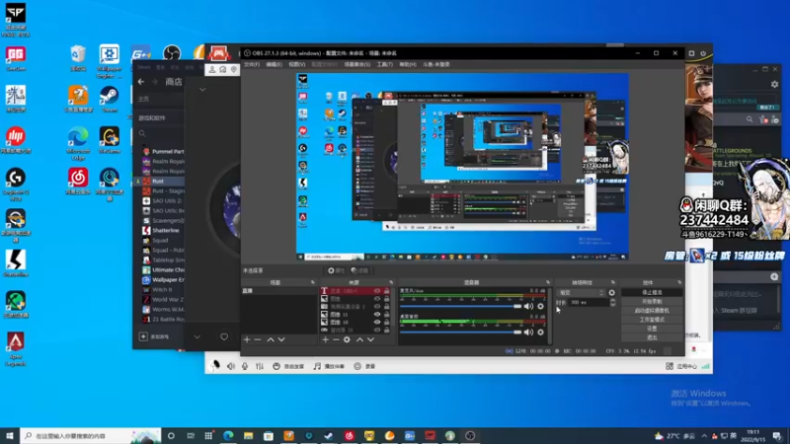Viewport: 790px width, 444px height.
Task: Open the 编辑(E) menu in OBS
Action: (274, 64)
